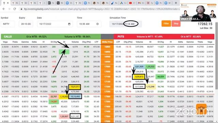Click the red PUTS header
Image resolution: width=218 pixels, height=123 pixels.
[x=121, y=37]
